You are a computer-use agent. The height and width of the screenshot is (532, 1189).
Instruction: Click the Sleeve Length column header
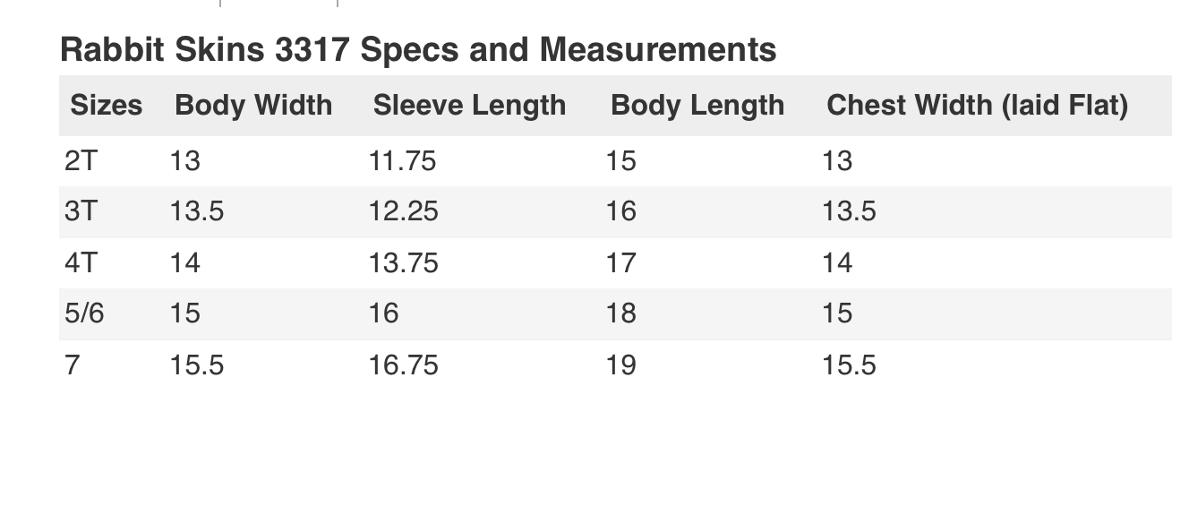469,106
